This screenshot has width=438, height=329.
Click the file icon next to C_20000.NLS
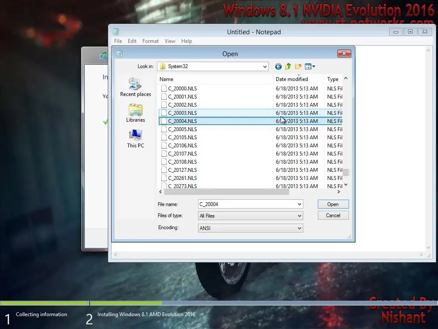164,88
